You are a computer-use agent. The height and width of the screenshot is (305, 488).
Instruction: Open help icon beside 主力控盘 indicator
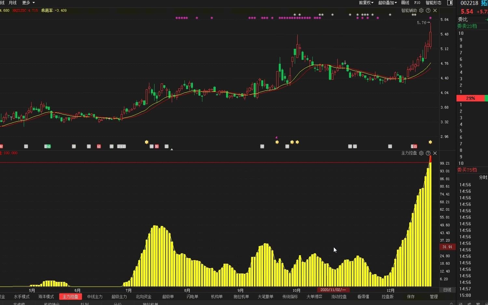(428, 153)
